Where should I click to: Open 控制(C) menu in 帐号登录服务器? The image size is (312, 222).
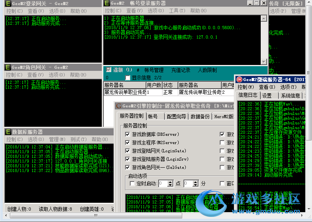113,11
